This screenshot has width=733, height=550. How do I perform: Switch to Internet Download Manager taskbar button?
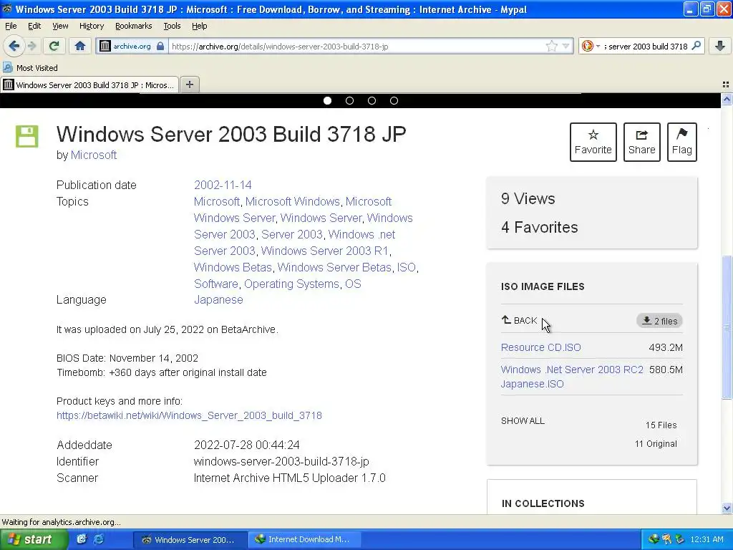click(304, 539)
